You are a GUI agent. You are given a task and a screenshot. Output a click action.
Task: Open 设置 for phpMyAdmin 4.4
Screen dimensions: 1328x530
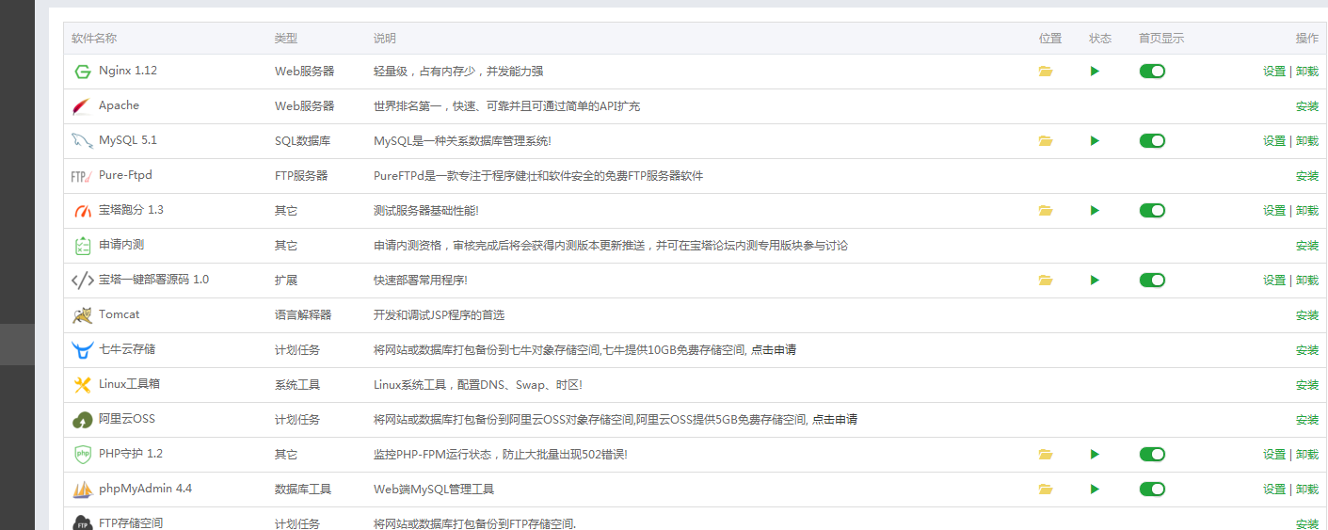click(1274, 490)
